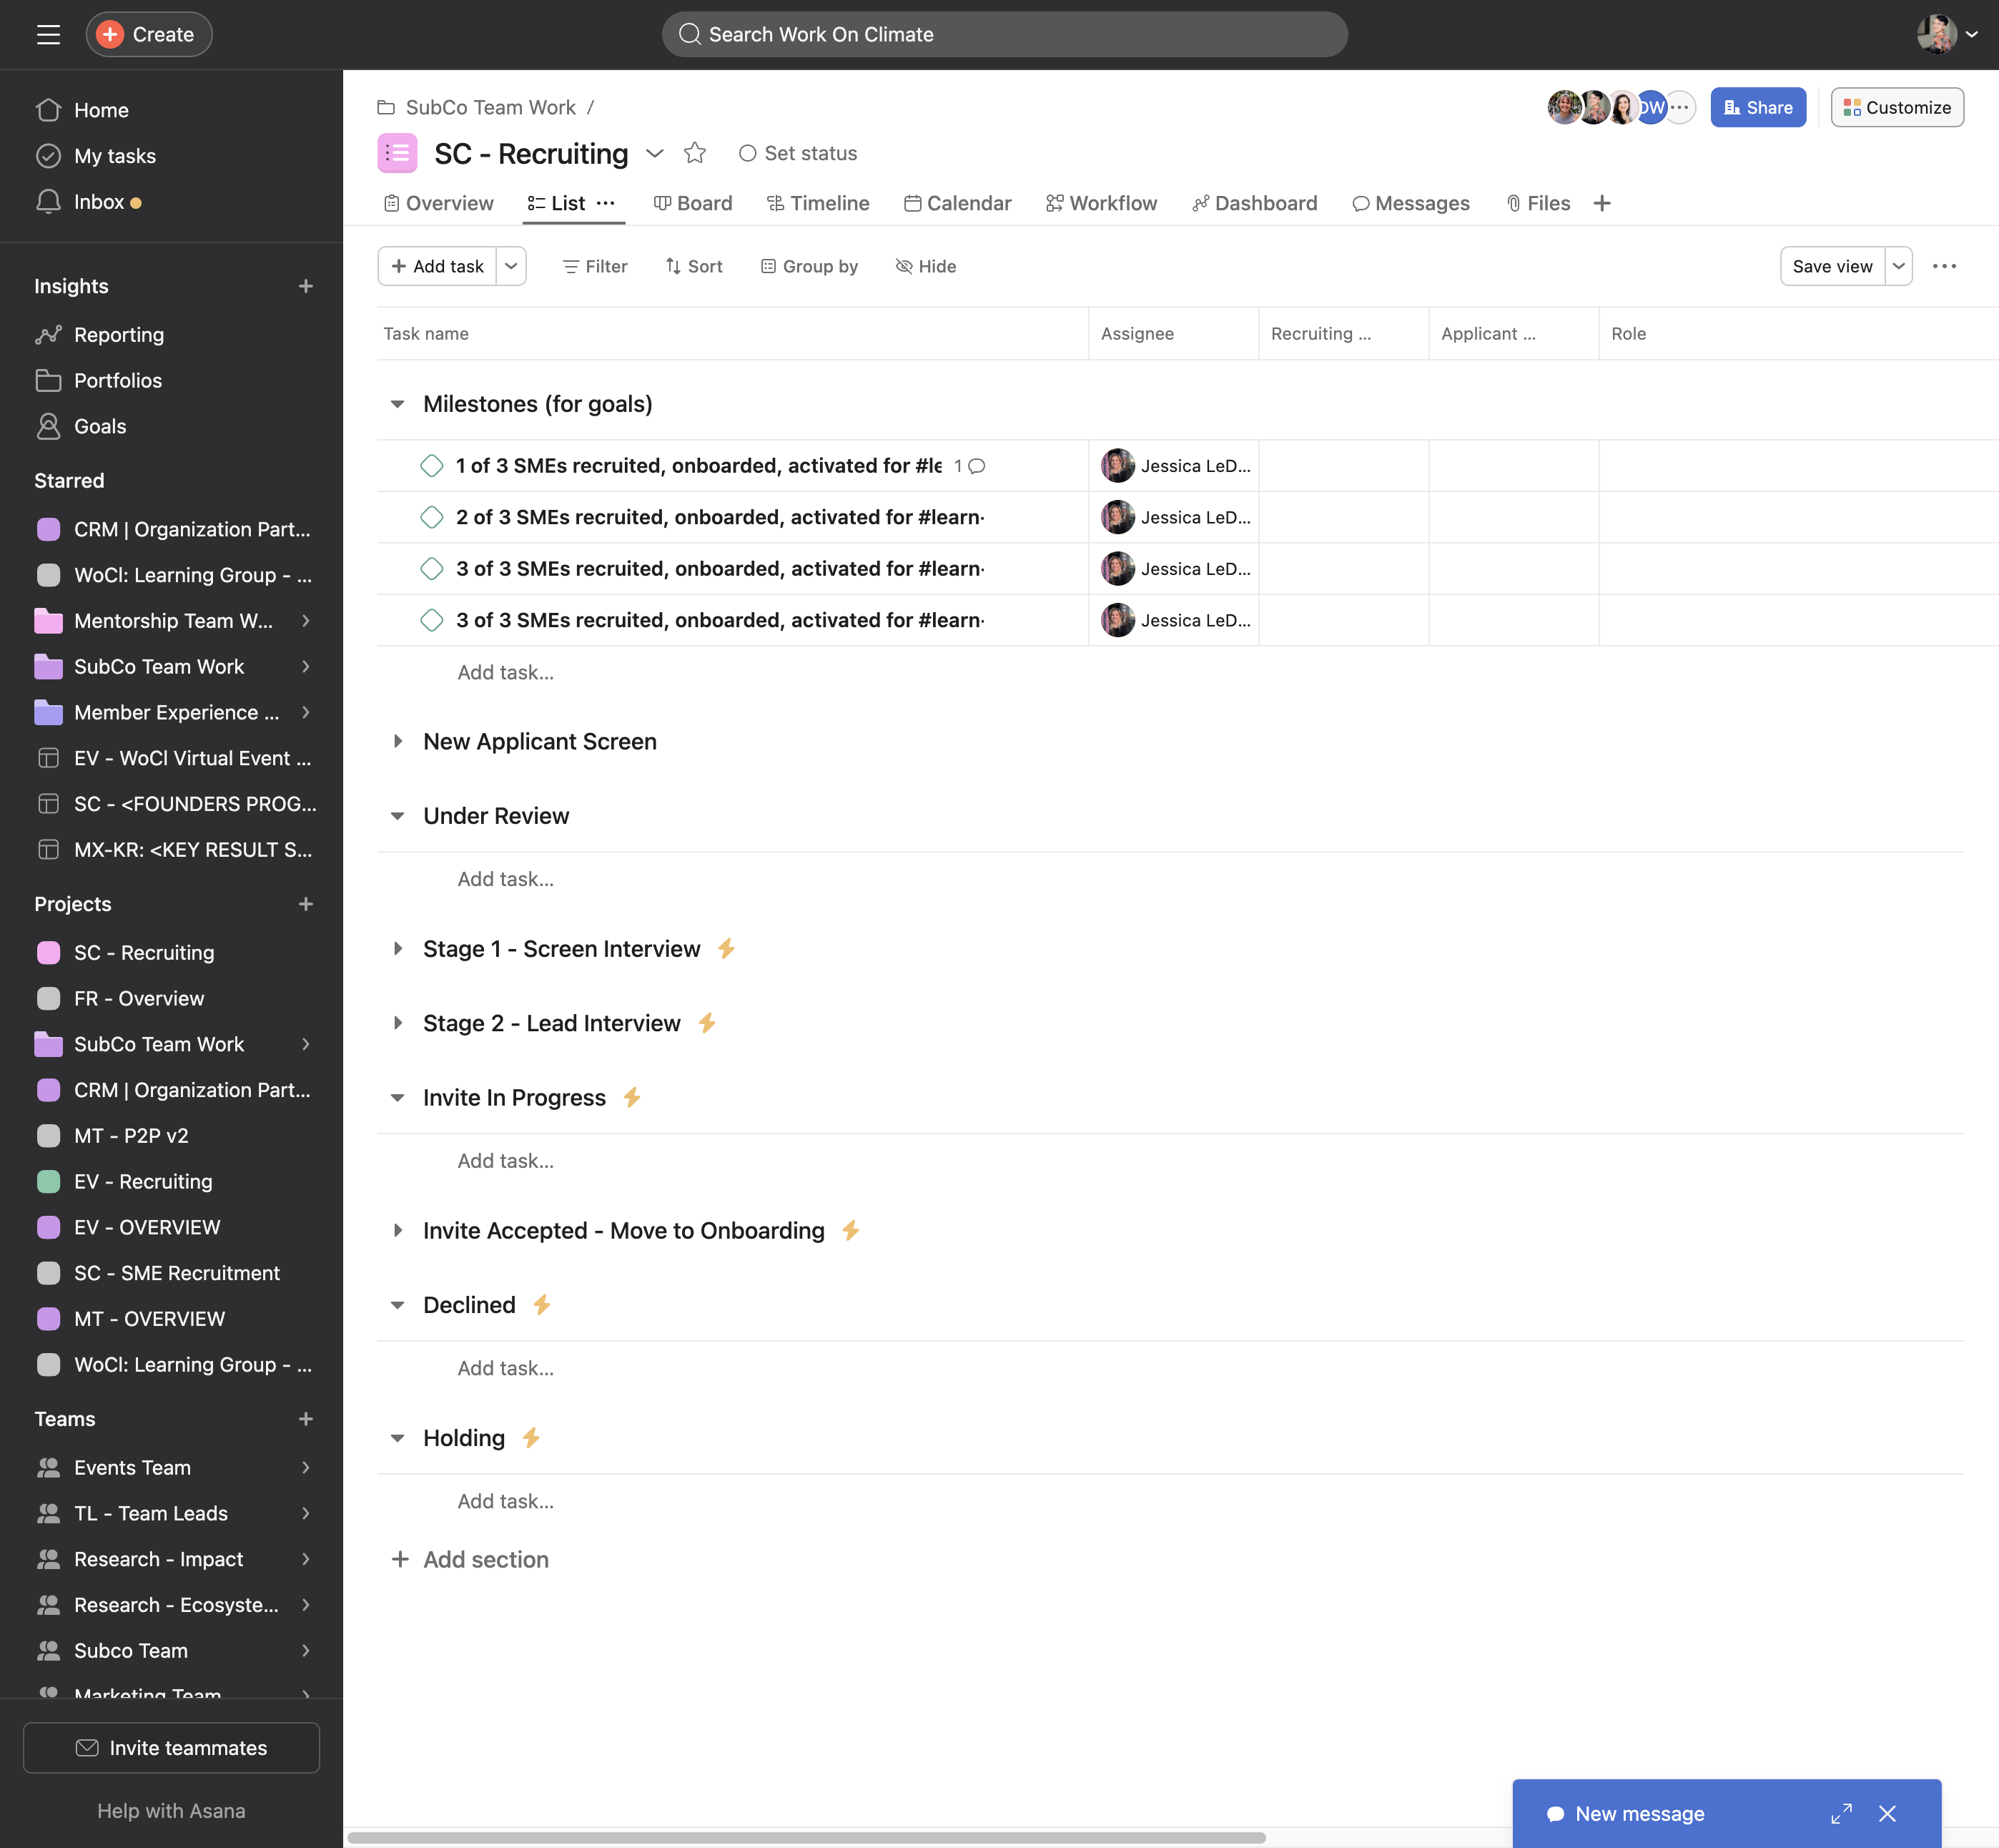Switch to Timeline tab
This screenshot has height=1848, width=1999.
coord(818,203)
